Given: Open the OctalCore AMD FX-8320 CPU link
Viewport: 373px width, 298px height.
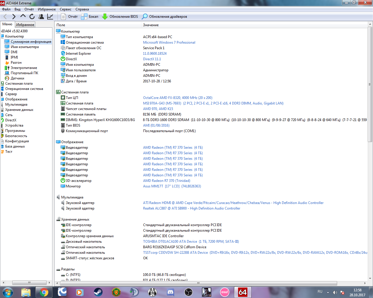Looking at the screenshot, I should coord(178,98).
